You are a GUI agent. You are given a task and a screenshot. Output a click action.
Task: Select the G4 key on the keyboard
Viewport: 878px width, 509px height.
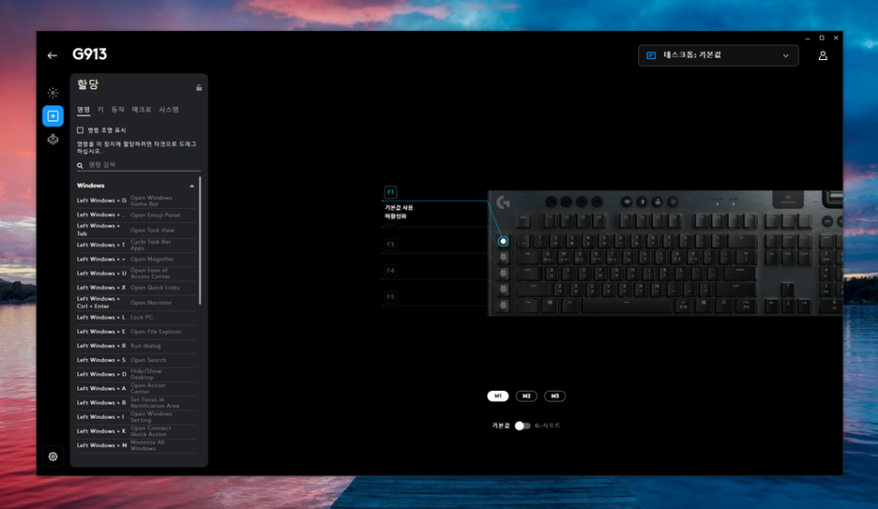point(503,289)
